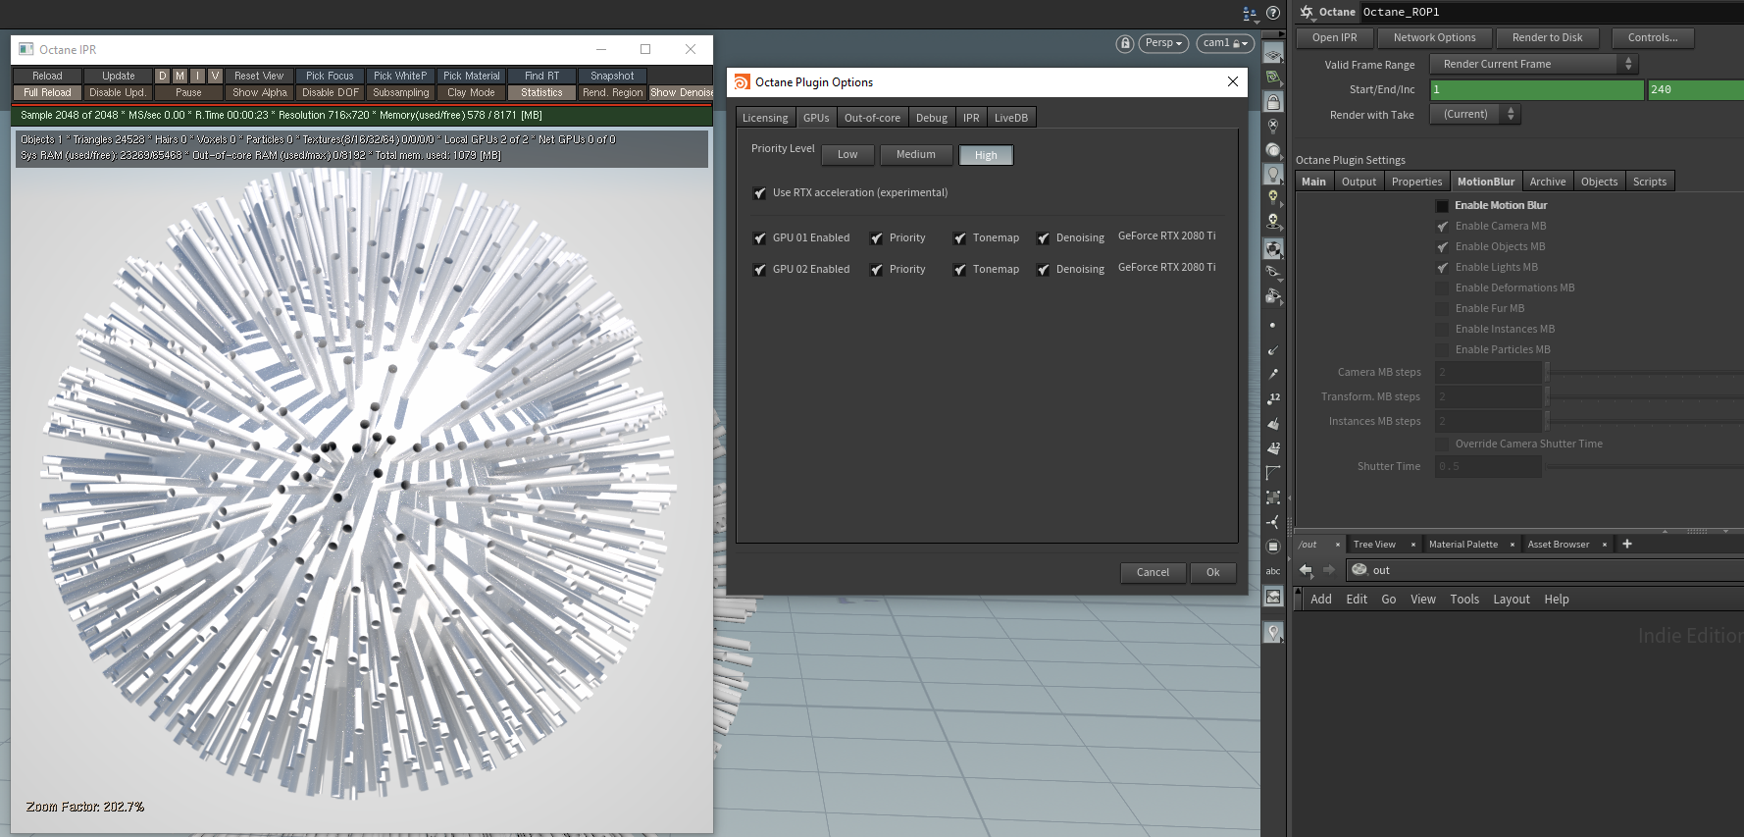The image size is (1744, 837).
Task: Click the out network path field
Action: click(x=1546, y=570)
